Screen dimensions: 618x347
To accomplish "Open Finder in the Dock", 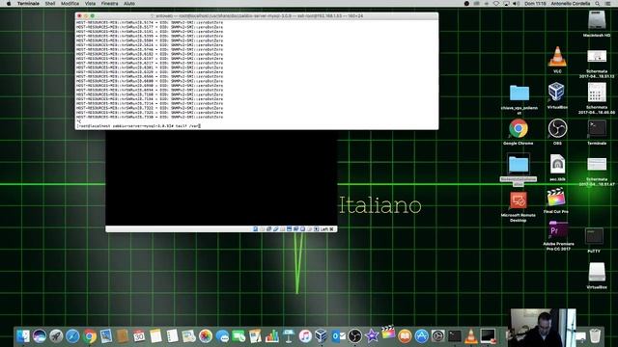I will click(23, 336).
